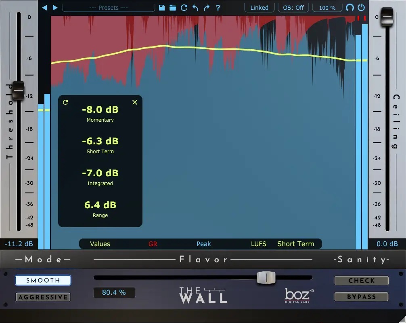Step to the next preset
The height and width of the screenshot is (323, 406).
coord(55,7)
